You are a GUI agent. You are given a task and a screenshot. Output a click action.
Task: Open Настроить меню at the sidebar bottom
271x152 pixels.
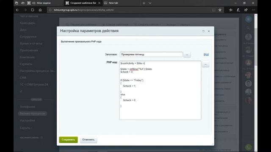(x=29, y=138)
